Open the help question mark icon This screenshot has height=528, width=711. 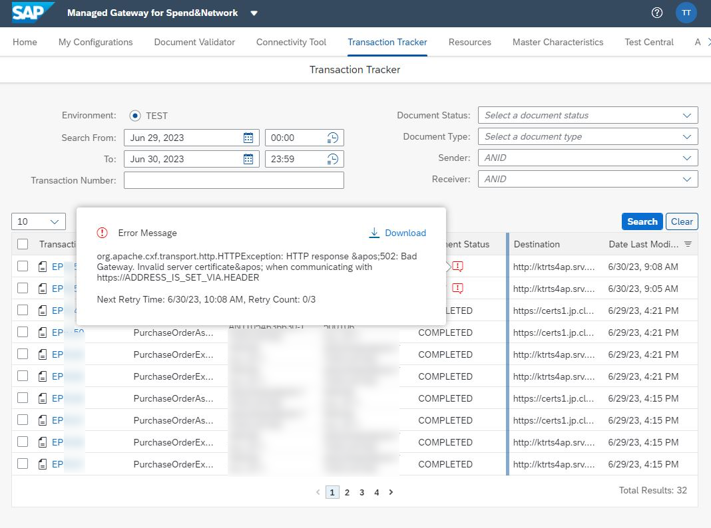click(x=656, y=13)
